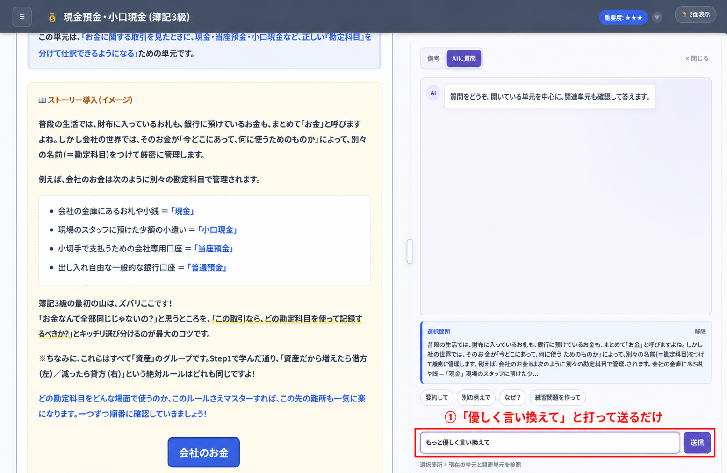Screen dimensions: 727x473
Task: Click the money bag icon in header
Action: point(52,17)
